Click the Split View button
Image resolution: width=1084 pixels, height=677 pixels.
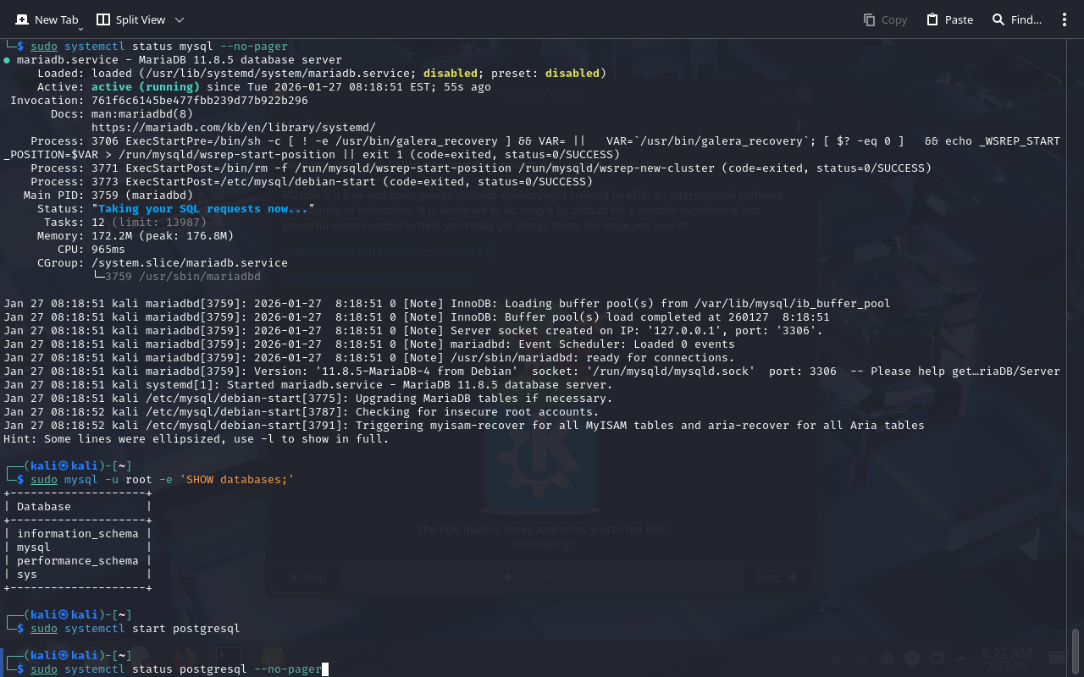(x=131, y=19)
